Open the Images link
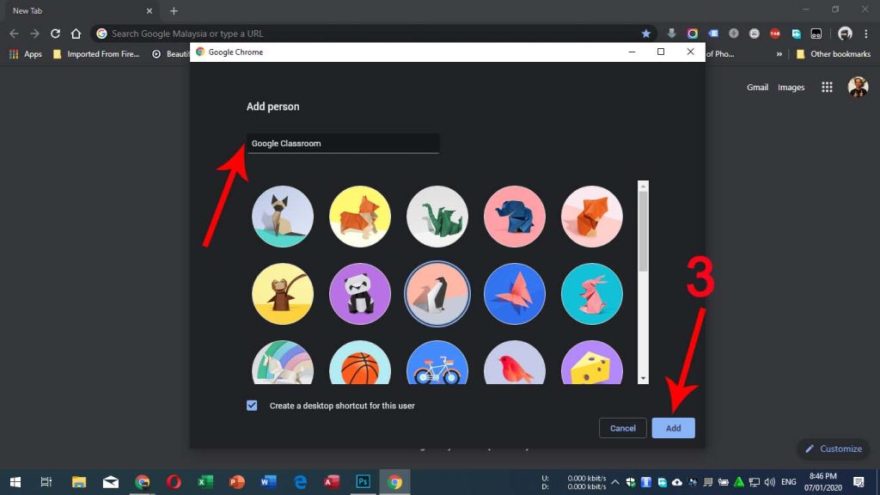 click(791, 87)
